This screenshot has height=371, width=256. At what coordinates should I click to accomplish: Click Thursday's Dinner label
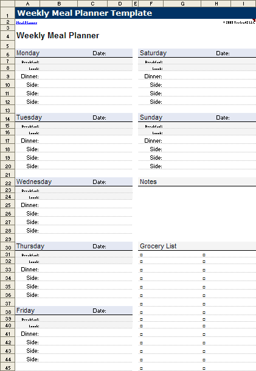point(30,270)
